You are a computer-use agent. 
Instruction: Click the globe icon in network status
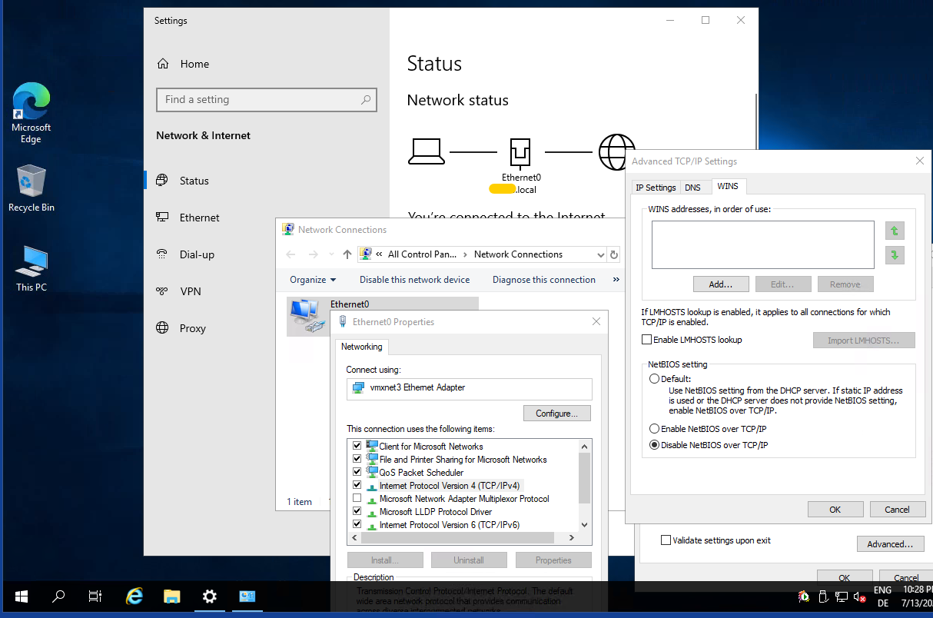(617, 152)
